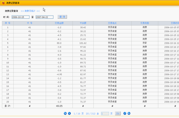Viewport: 179px width, 118px height.
Task: Go to first page icon
Action: pyautogui.click(x=65, y=113)
